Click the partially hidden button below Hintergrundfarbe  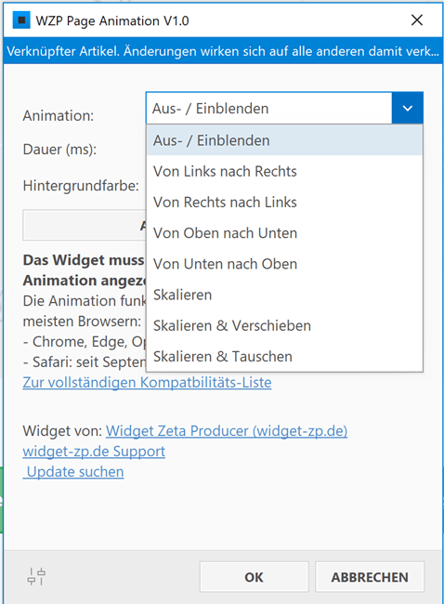(85, 225)
